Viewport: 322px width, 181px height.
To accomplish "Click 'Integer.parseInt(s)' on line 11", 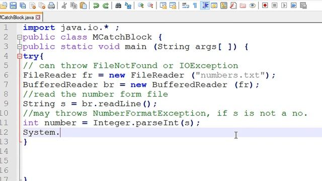I will pyautogui.click(x=143, y=123).
